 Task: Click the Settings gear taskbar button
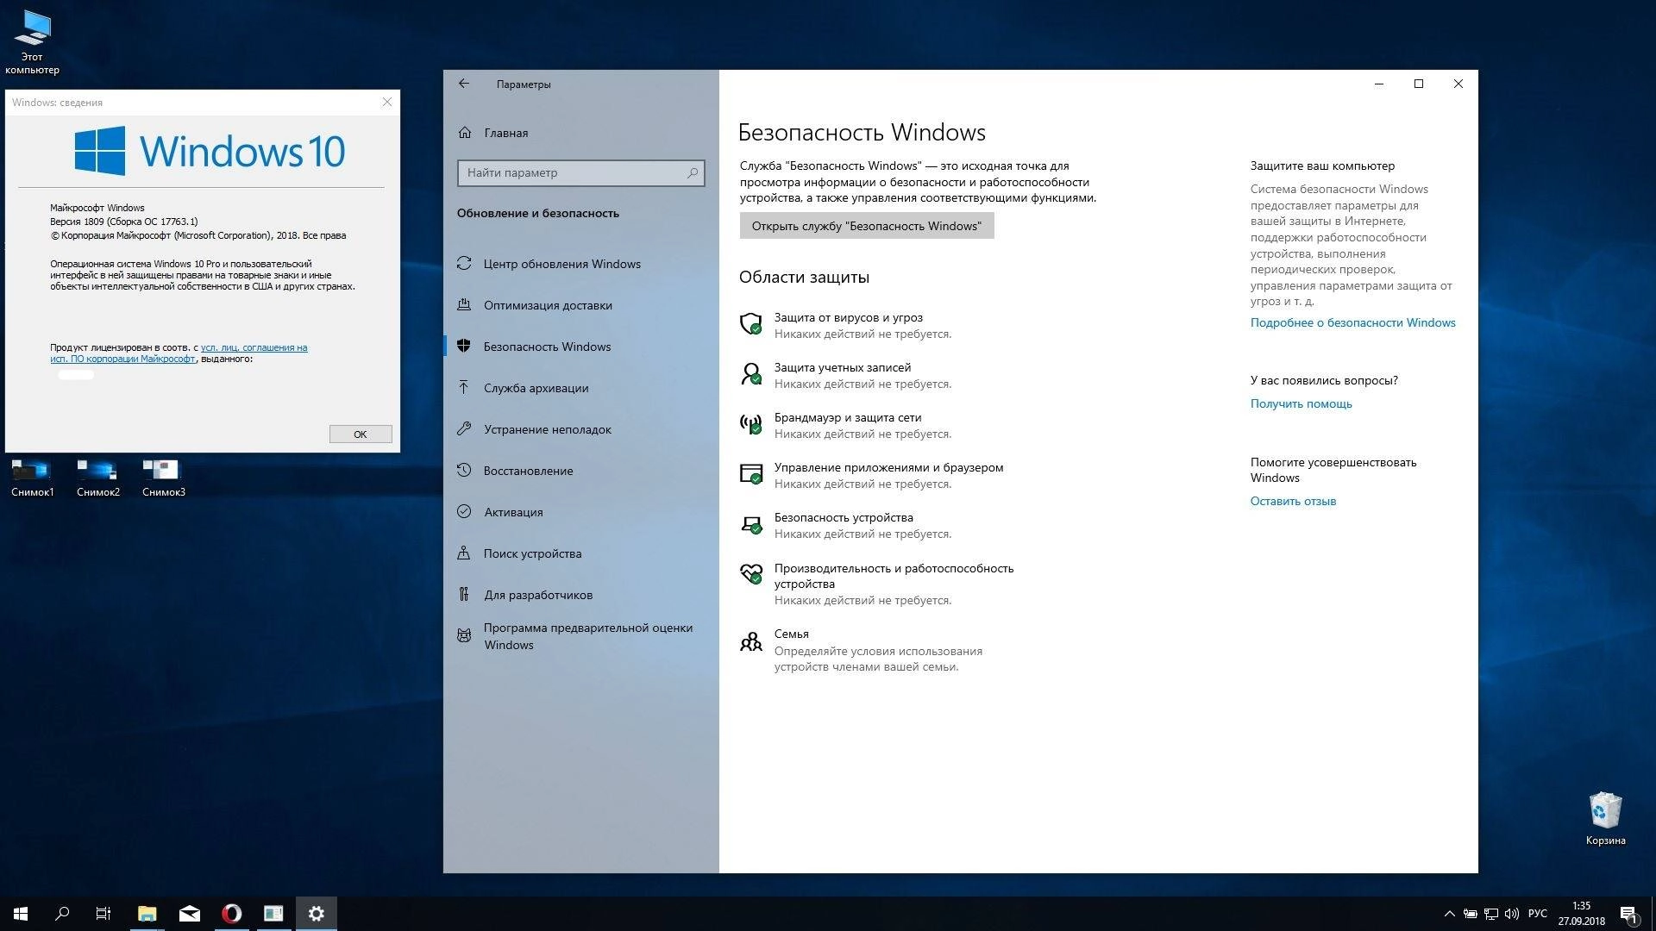[316, 914]
